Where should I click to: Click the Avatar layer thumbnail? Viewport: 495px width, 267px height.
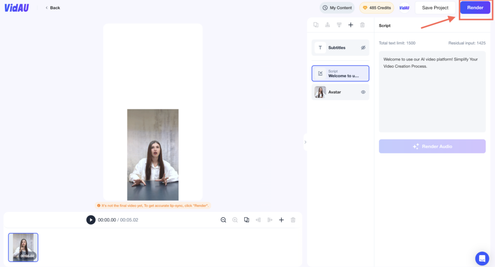320,92
